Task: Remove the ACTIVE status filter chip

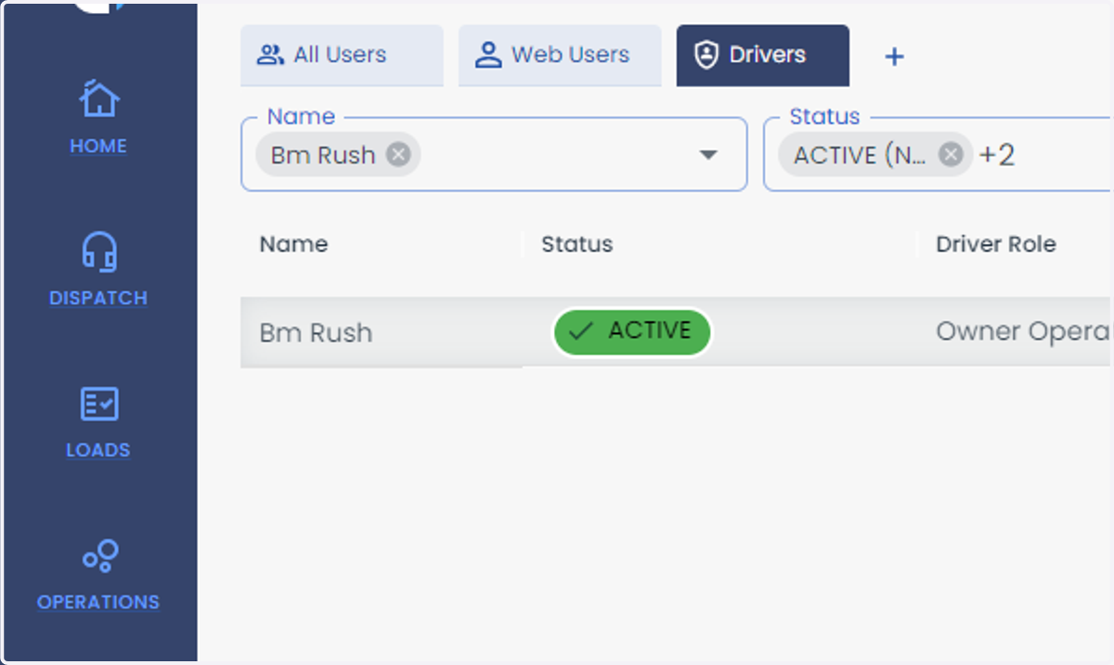Action: click(x=950, y=155)
